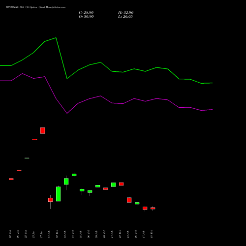Click the 09 Feb date axis label
246x246 pixels.
pos(96,234)
